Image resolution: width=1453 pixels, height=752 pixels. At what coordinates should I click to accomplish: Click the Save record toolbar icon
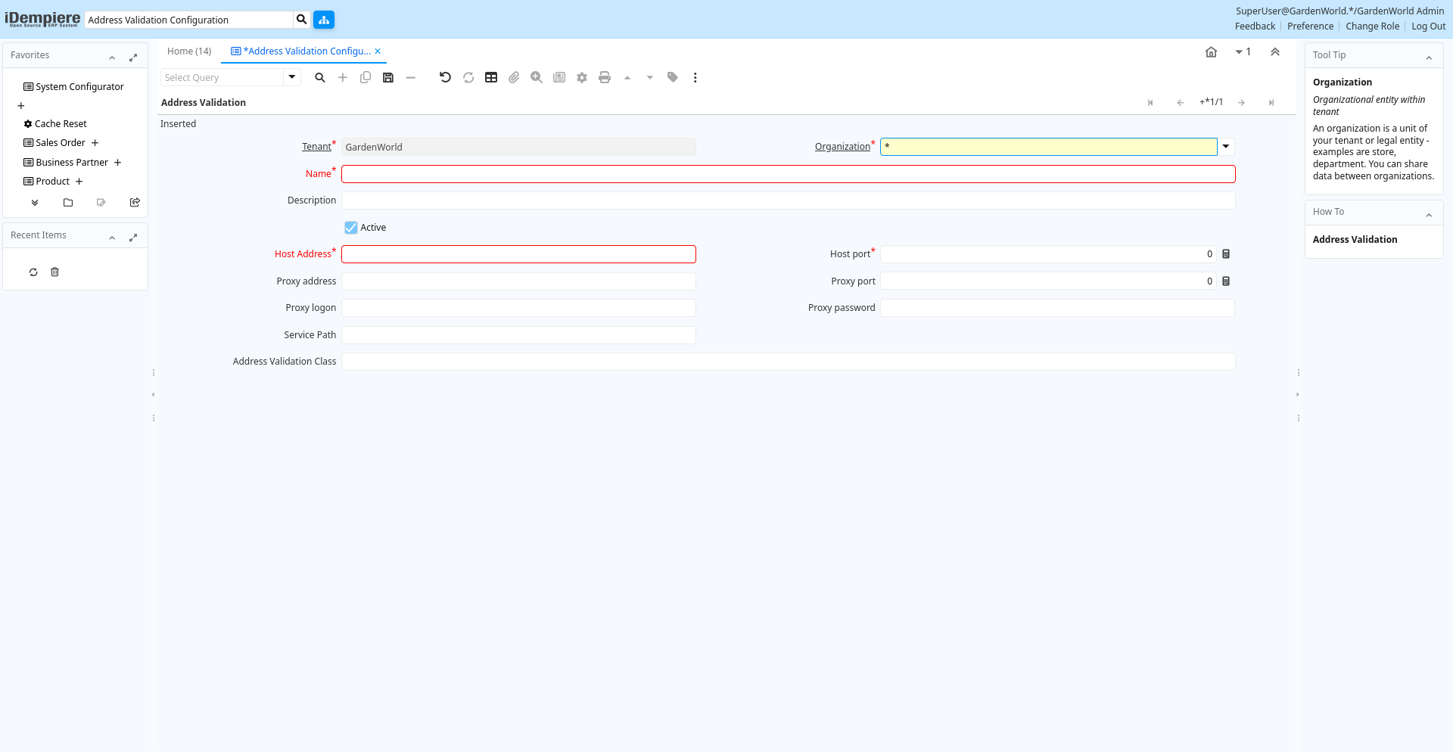coord(388,77)
